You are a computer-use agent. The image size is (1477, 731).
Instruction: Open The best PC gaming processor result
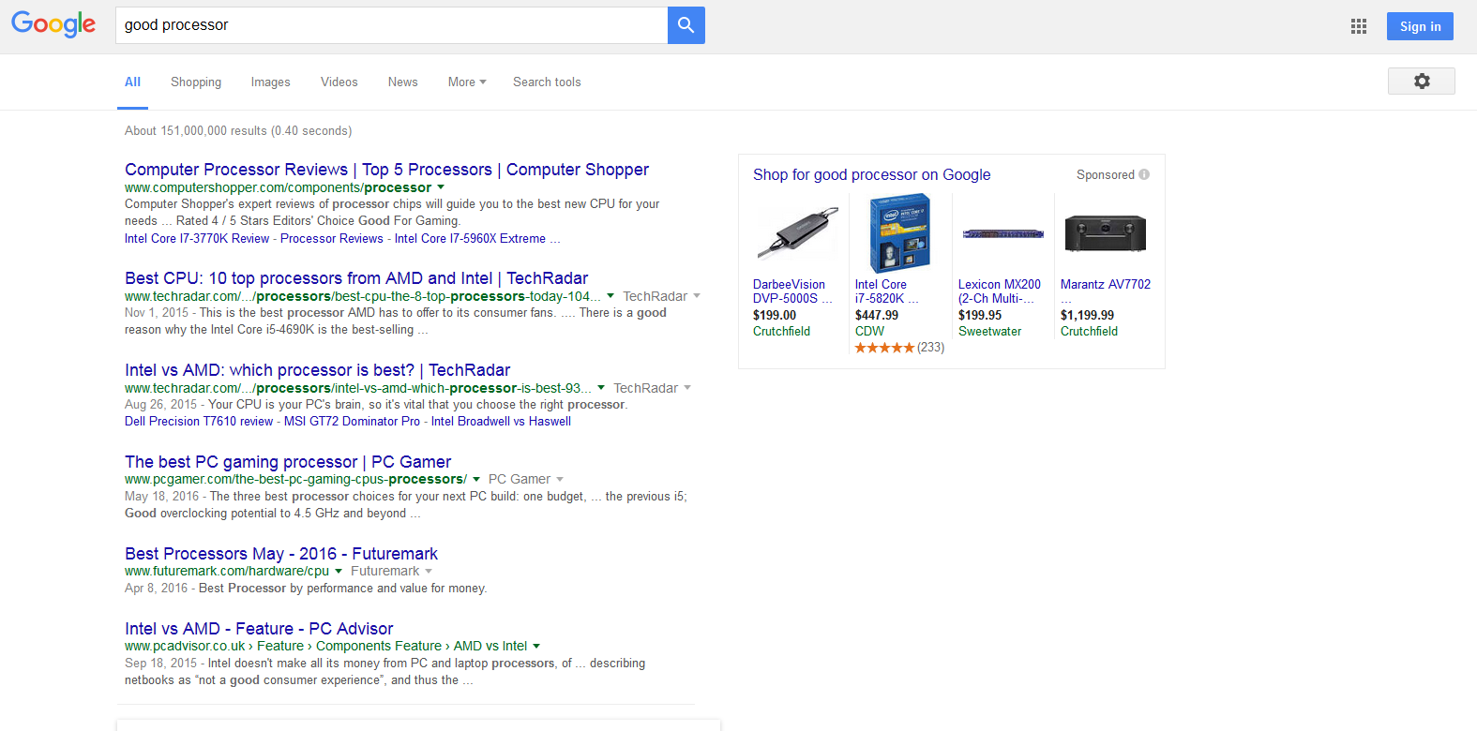point(288,462)
